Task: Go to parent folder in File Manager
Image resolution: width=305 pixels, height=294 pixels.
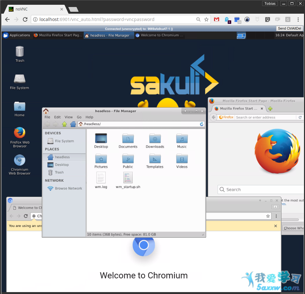Action: [64, 124]
